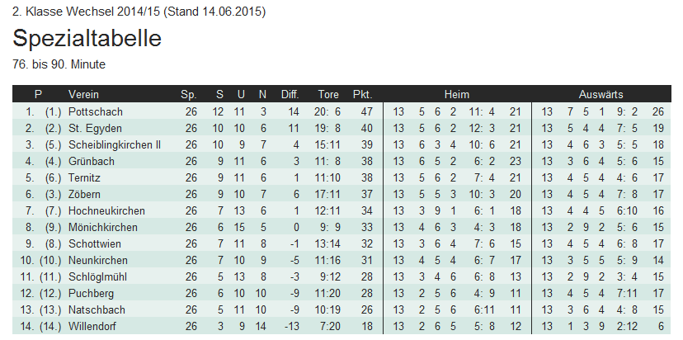The width and height of the screenshot is (683, 340).
Task: Click the Heim section header
Action: coord(456,94)
